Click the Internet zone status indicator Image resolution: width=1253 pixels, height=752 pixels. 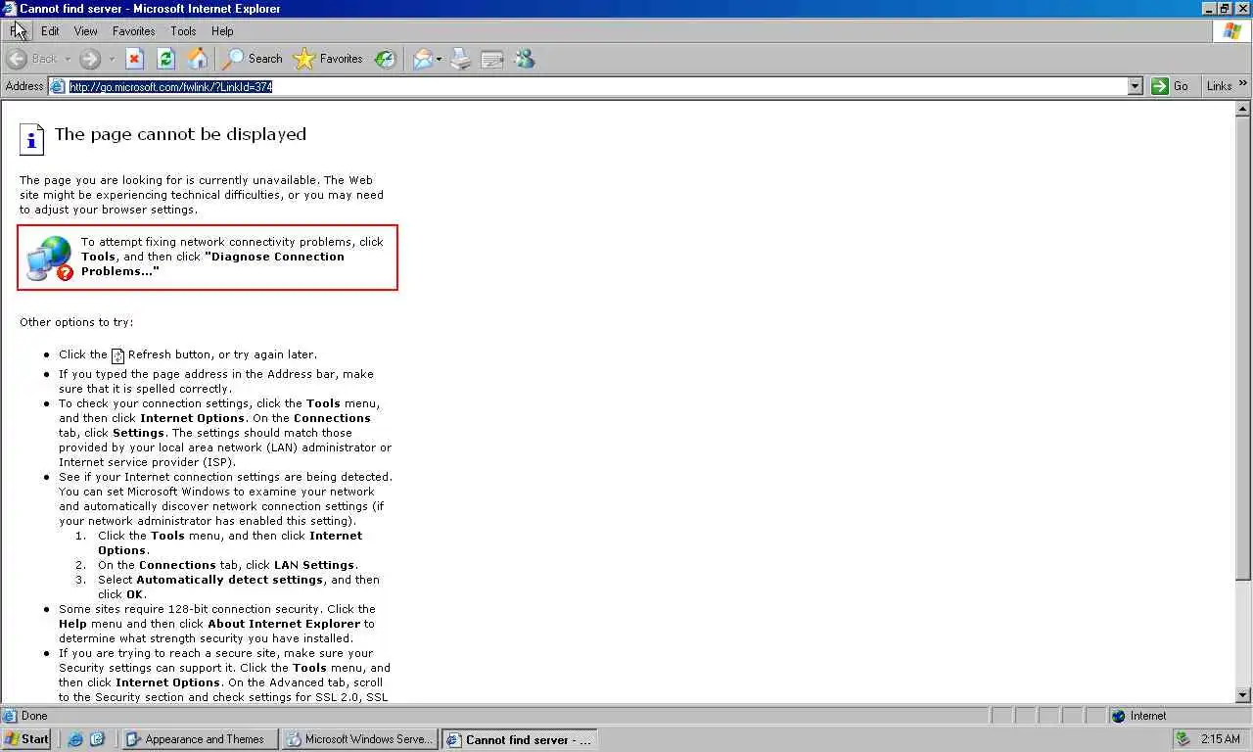1140,716
